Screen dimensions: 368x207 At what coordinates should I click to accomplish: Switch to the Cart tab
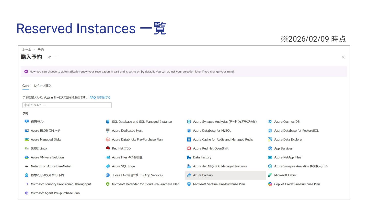pos(26,86)
